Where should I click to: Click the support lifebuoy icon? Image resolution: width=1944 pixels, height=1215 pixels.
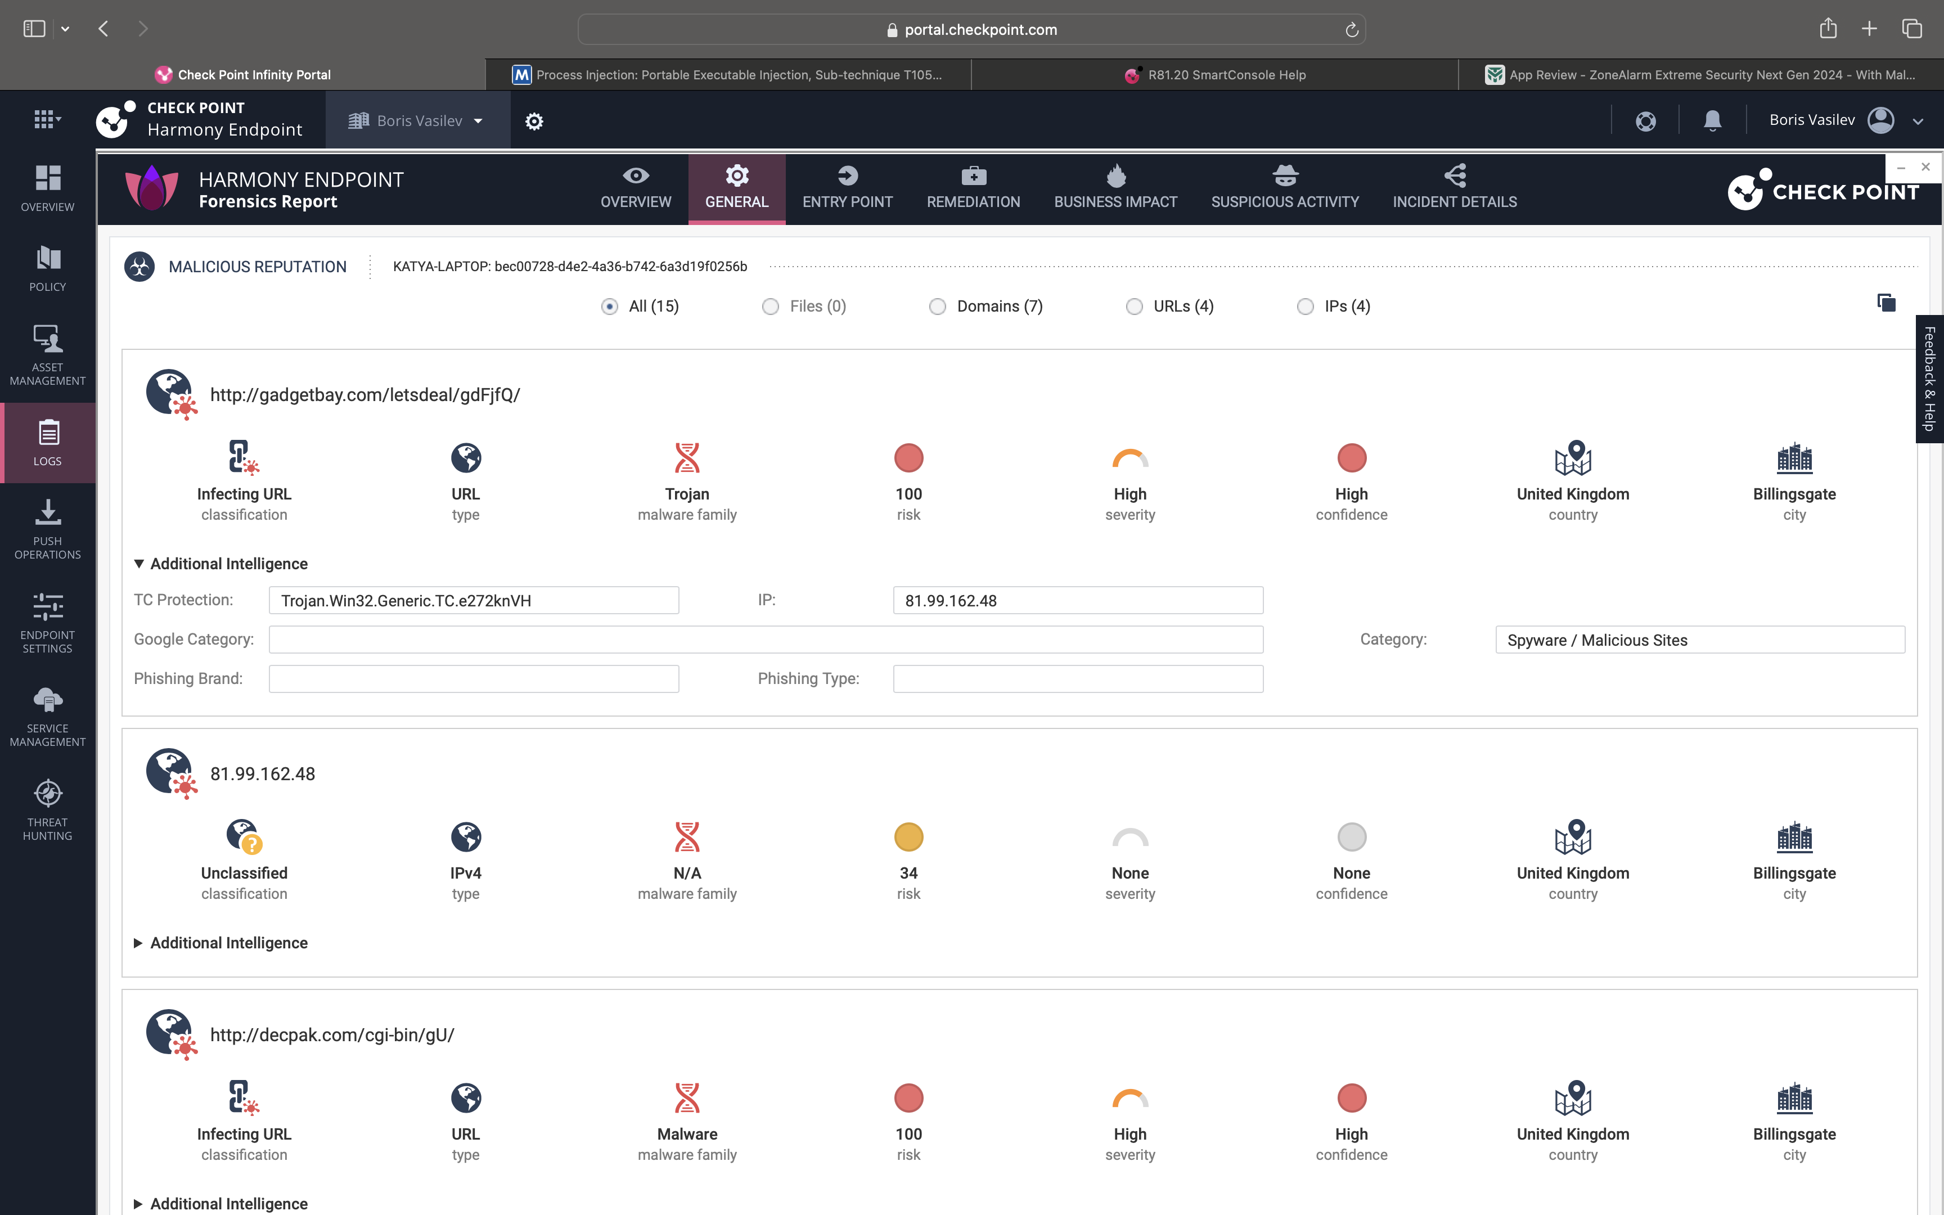(x=1645, y=121)
